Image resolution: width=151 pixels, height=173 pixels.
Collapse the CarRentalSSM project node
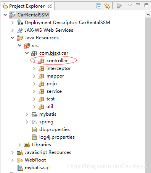[x=5, y=15]
